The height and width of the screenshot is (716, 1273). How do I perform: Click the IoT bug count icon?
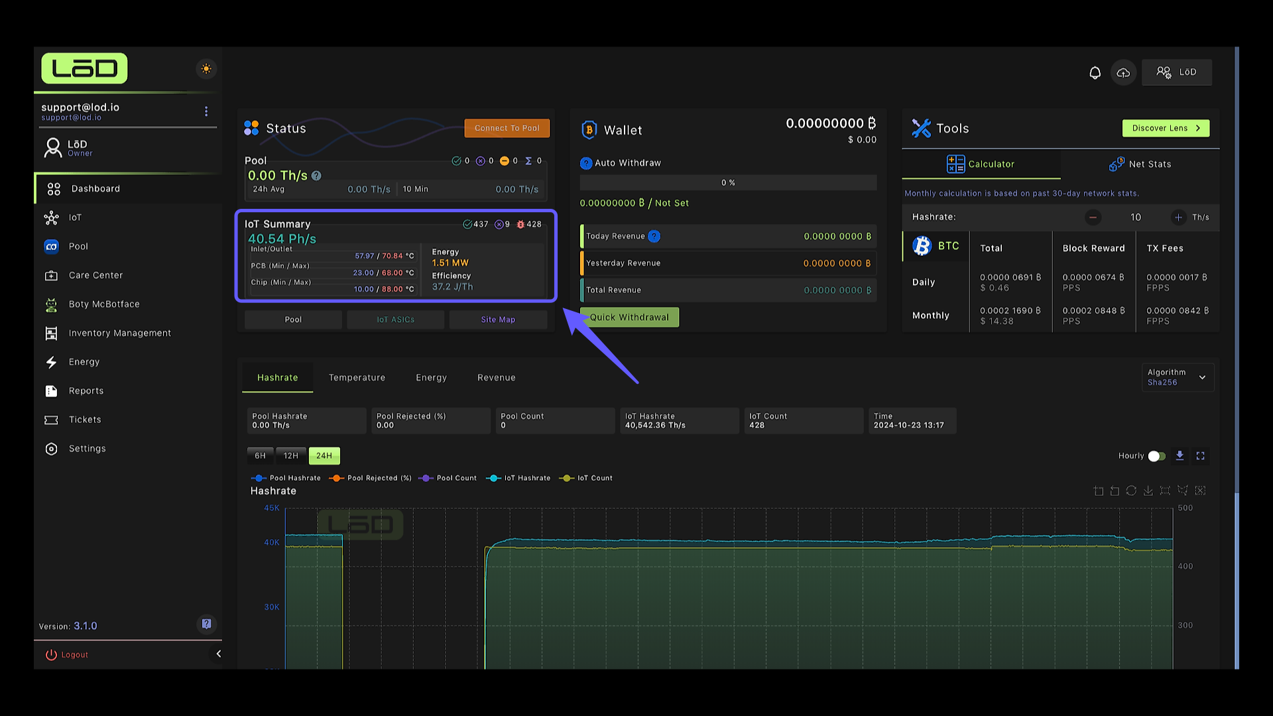pyautogui.click(x=520, y=224)
